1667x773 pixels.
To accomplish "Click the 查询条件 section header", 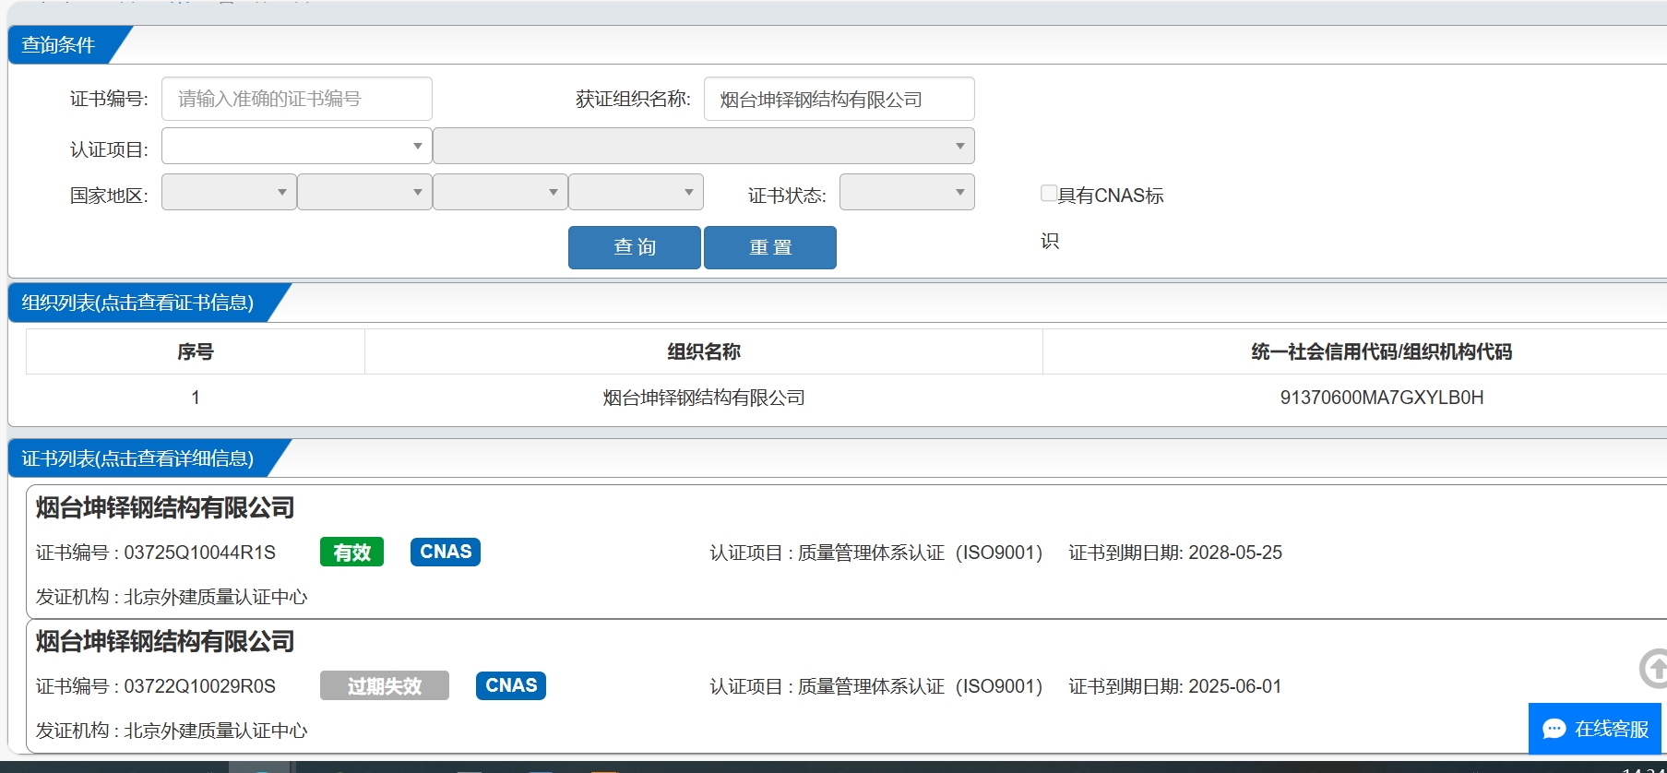I will (59, 44).
